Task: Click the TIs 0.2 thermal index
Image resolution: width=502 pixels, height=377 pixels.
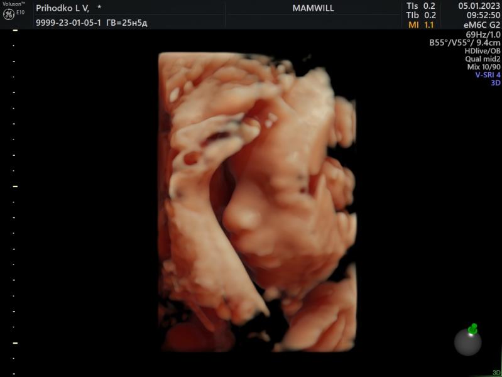Action: 421,6
